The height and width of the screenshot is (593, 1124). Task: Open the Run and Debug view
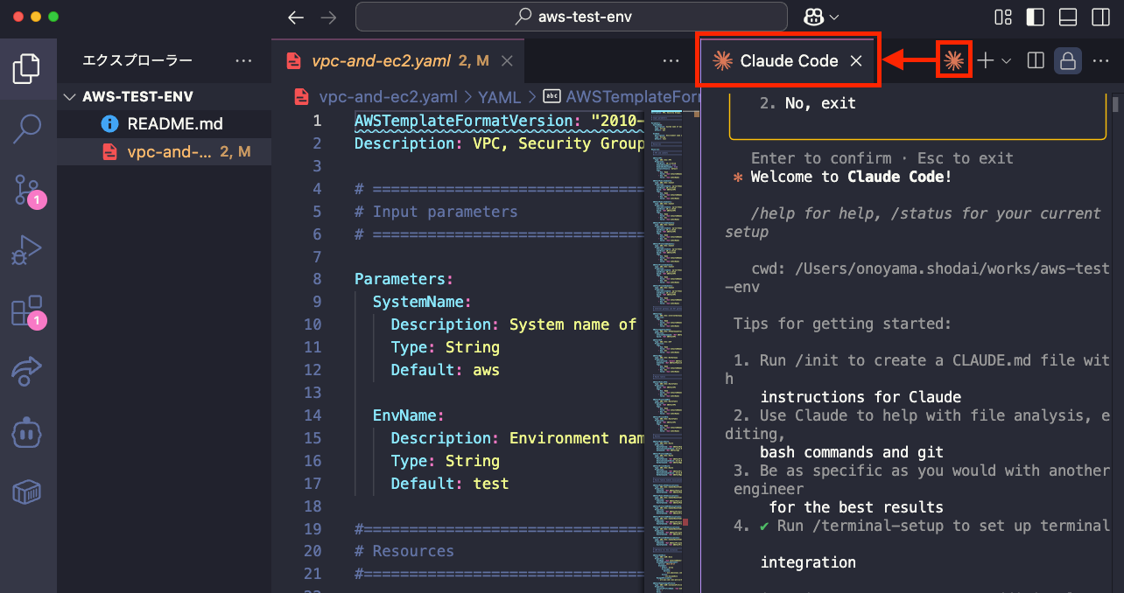(27, 250)
